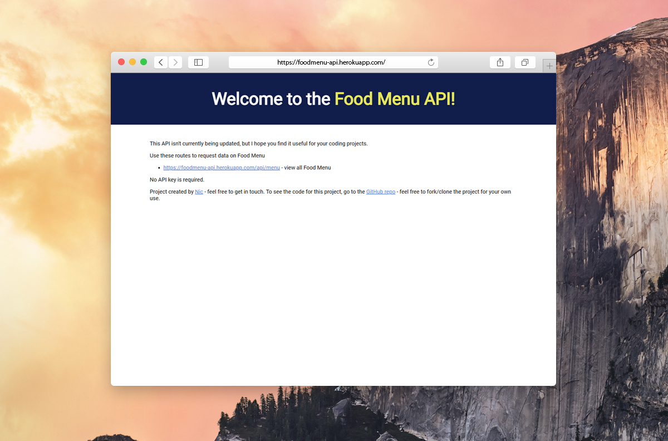This screenshot has width=668, height=441.
Task: Click the yellow 'Food Menu API!' heading text
Action: [x=395, y=99]
